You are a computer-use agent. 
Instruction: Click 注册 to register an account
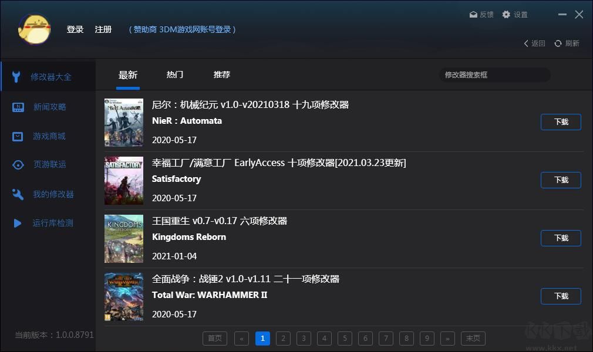point(103,29)
